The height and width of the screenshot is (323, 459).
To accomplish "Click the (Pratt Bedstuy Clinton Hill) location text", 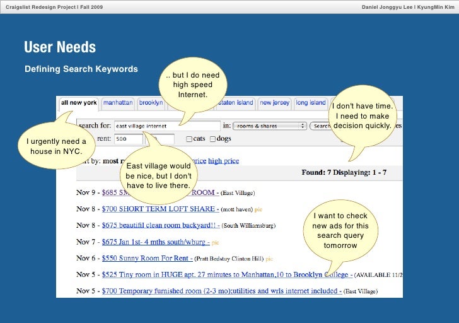I will tap(229, 259).
